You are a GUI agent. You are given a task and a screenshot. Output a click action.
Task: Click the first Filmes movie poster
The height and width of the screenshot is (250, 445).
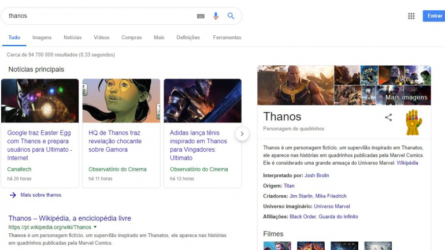277,246
